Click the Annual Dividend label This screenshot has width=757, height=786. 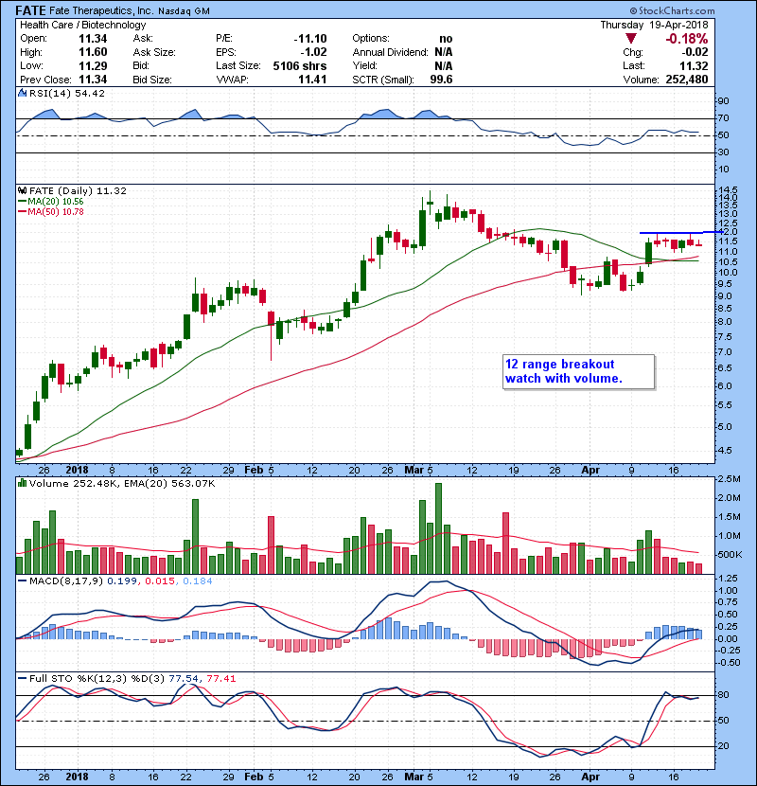click(x=390, y=52)
